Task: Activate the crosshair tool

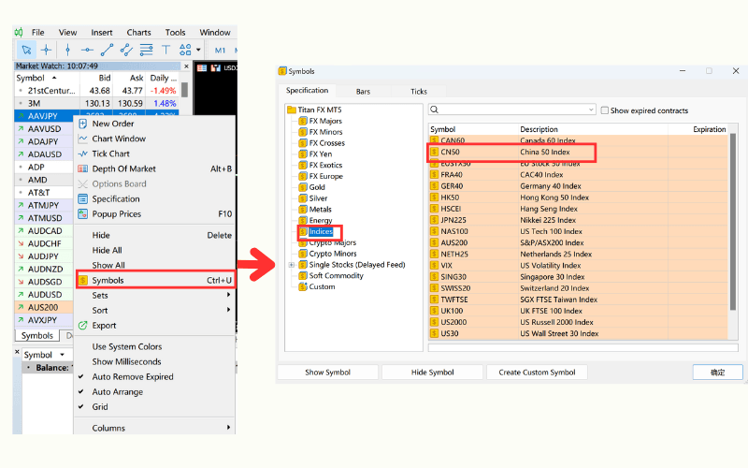Action: 46,50
